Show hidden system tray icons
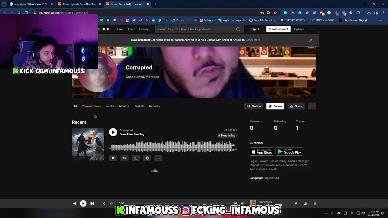 click(326, 213)
